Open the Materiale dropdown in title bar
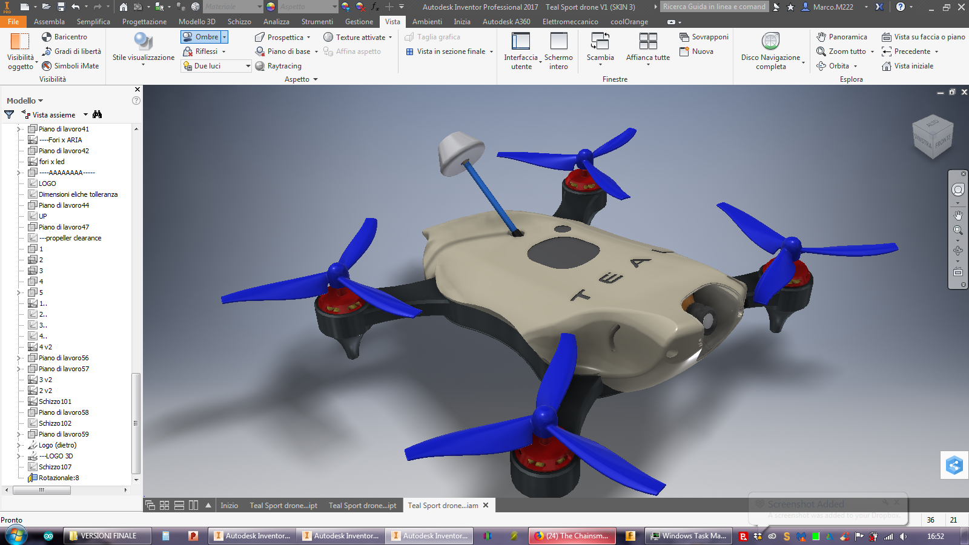This screenshot has height=545, width=969. click(260, 7)
